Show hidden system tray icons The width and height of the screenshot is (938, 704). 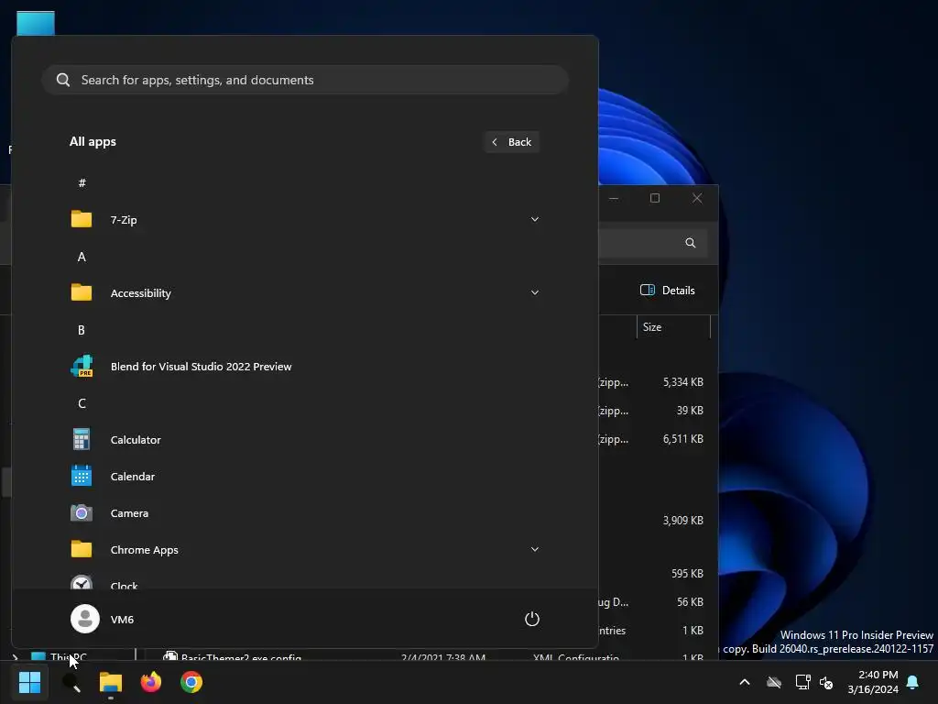coord(745,682)
